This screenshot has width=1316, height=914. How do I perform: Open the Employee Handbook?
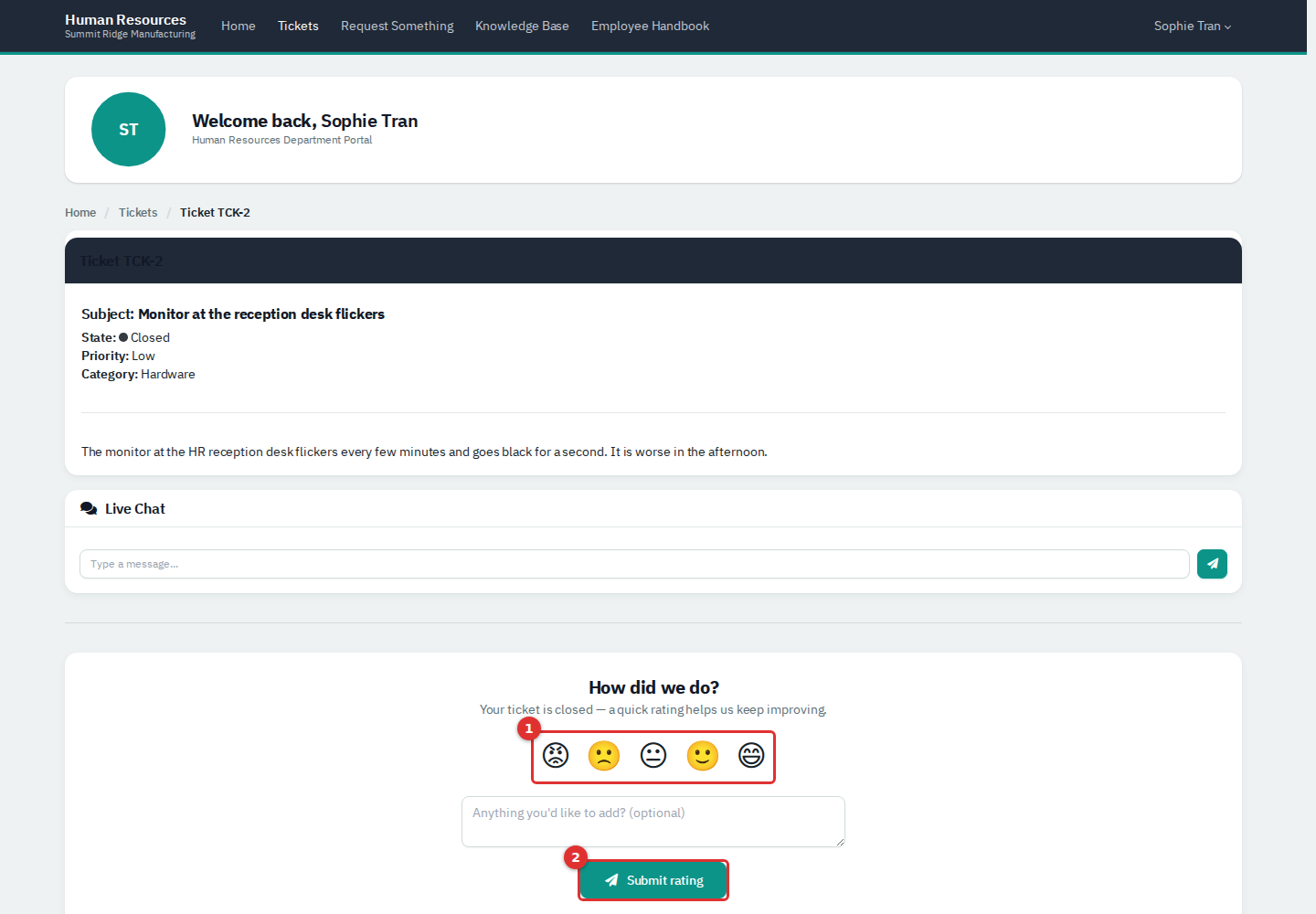[650, 26]
